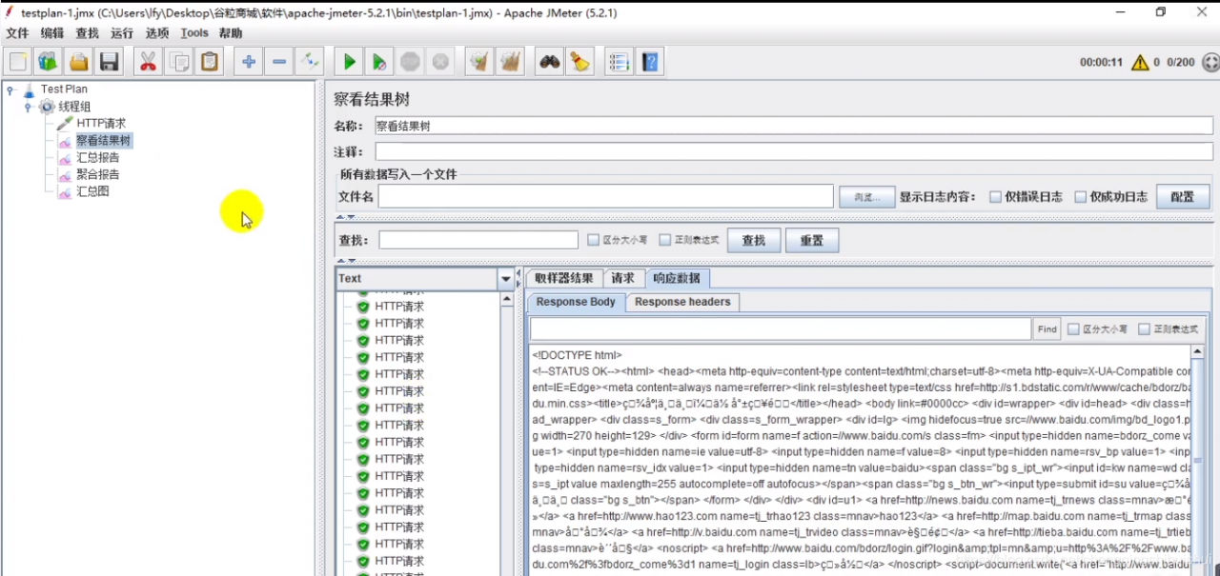Cut selected element with scissors icon
Screen dimensions: 1220x576
point(148,62)
